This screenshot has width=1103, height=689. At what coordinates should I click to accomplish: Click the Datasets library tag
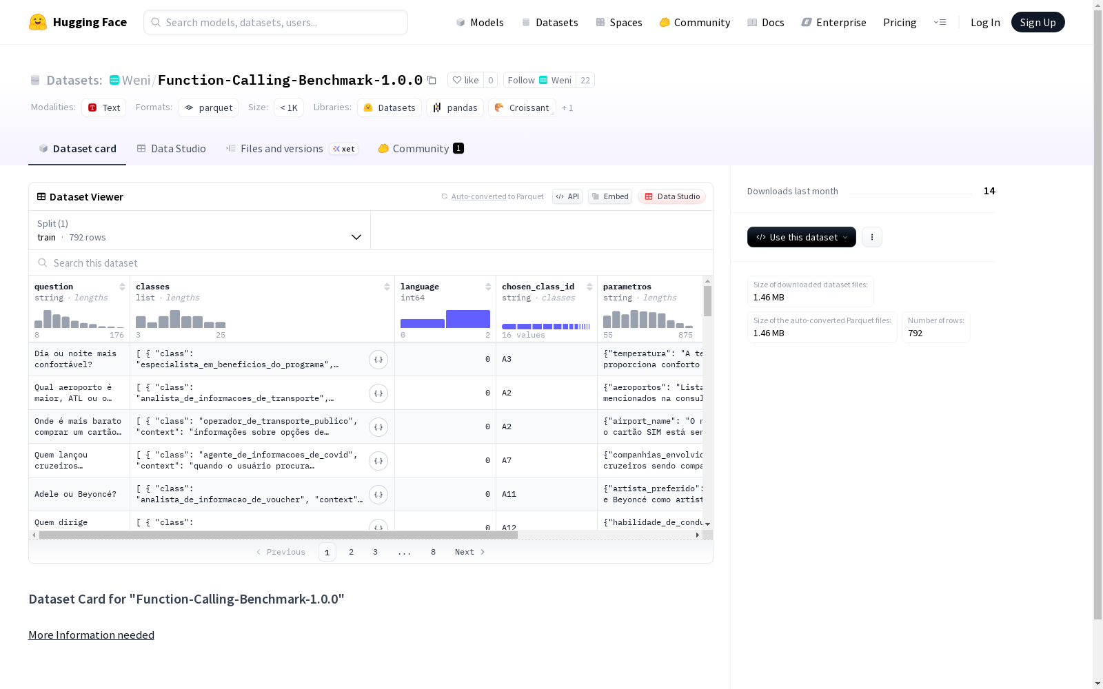(x=389, y=107)
